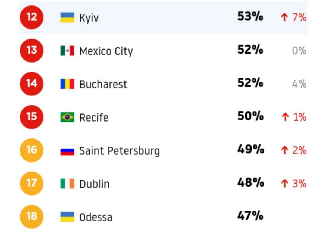
Task: Click the red rank 12 badge
Action: pyautogui.click(x=32, y=17)
